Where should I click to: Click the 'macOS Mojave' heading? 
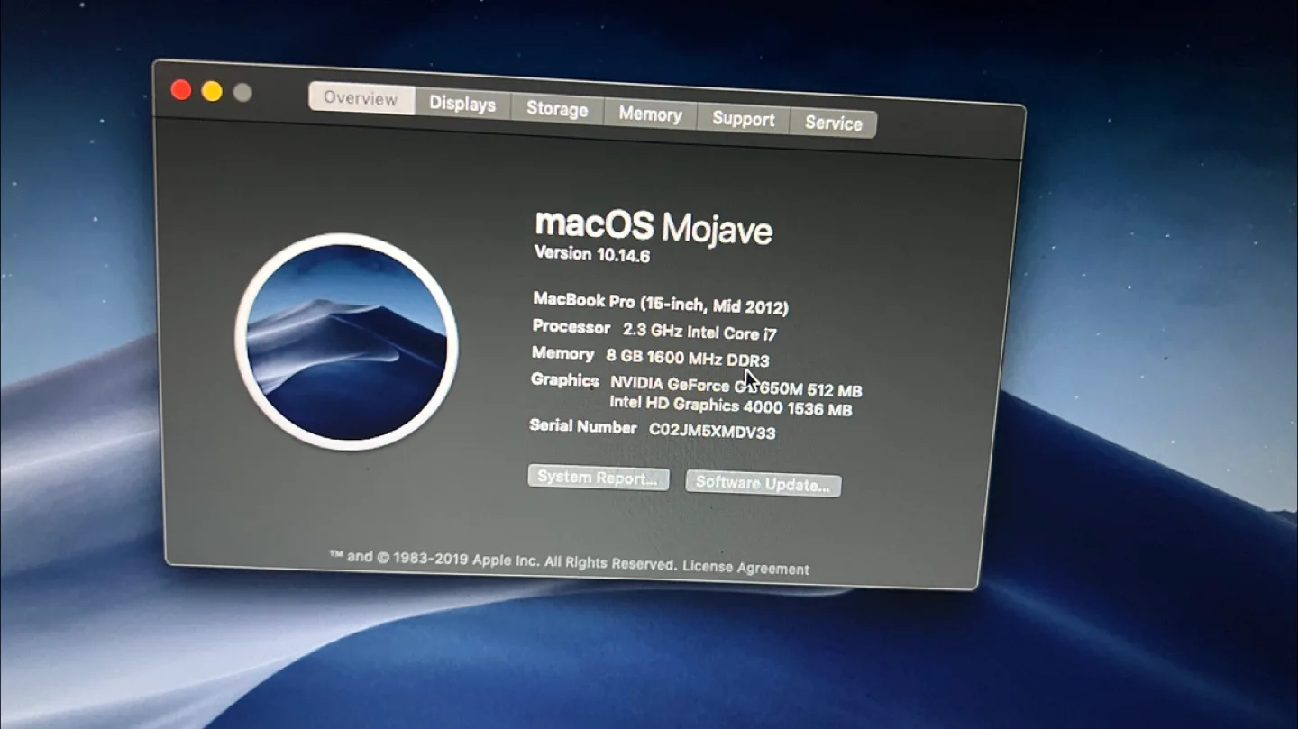(654, 226)
